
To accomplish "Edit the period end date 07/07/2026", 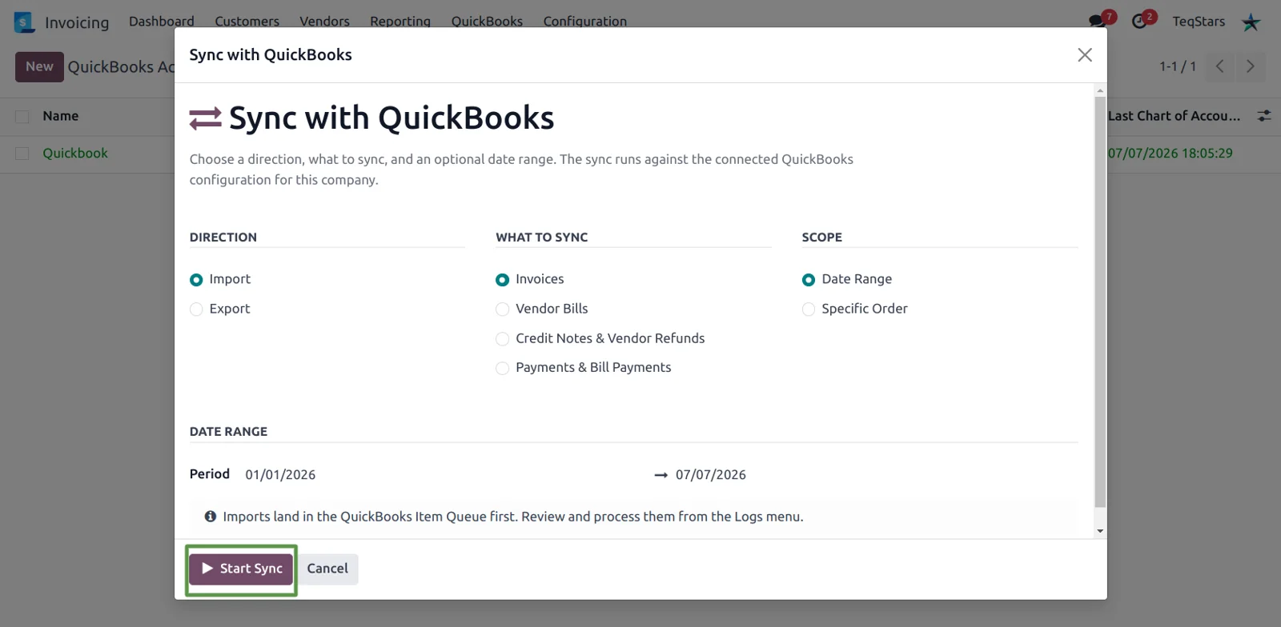I will coord(711,475).
